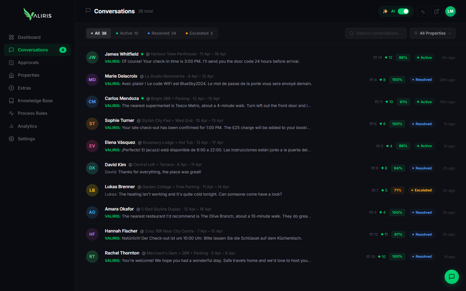The height and width of the screenshot is (291, 466).
Task: Select the Resolved filter tab
Action: (x=162, y=33)
